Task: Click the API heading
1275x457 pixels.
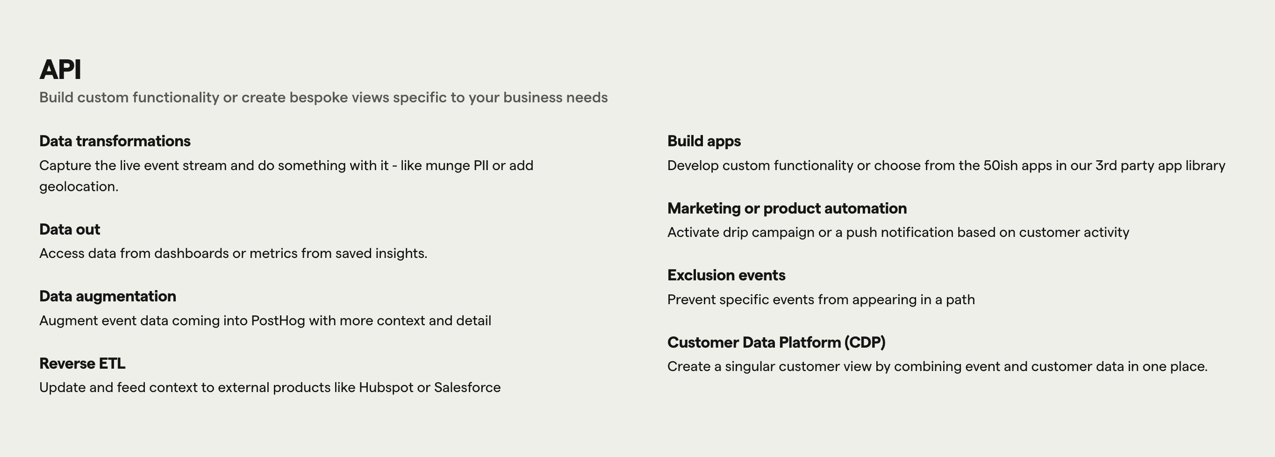Action: (x=60, y=70)
